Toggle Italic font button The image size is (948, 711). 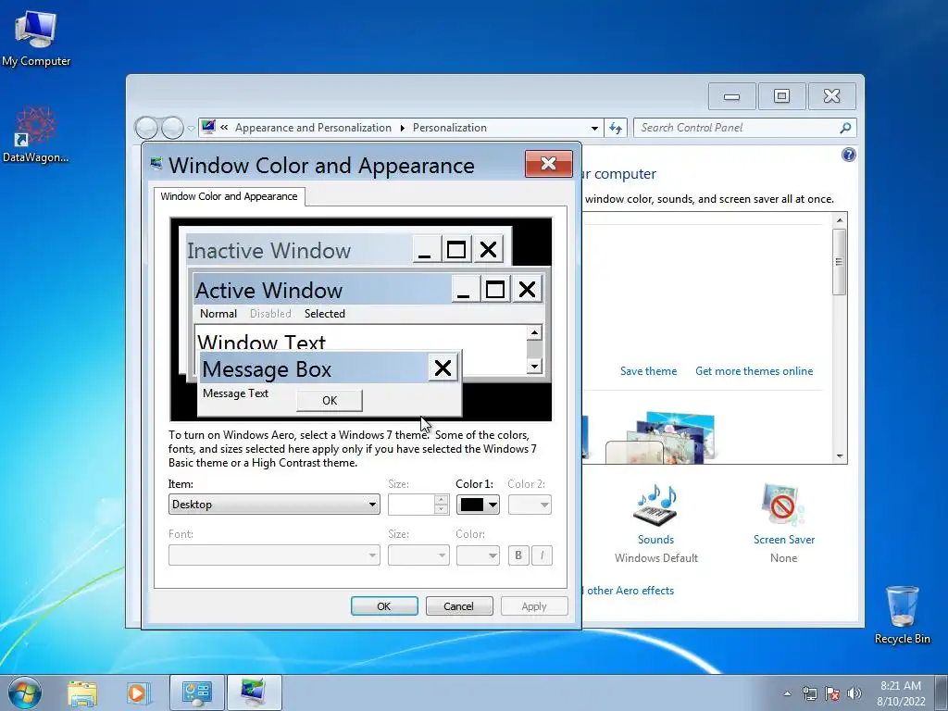tap(542, 555)
